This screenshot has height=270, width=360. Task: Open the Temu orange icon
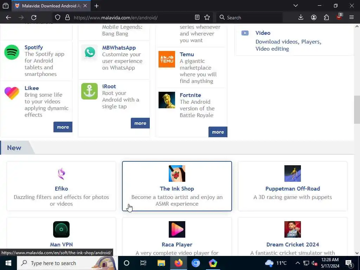tap(167, 59)
